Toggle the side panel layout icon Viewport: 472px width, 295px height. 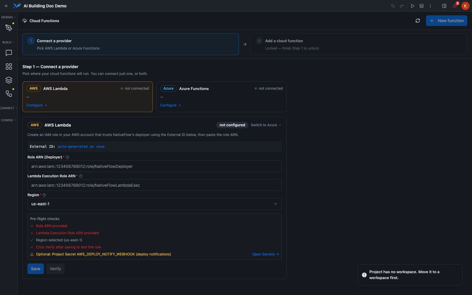pos(444,6)
